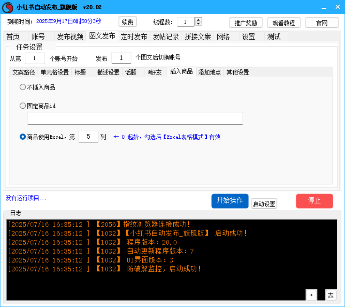Switch to the 拼接文案 tab
The height and width of the screenshot is (307, 345).
198,37
